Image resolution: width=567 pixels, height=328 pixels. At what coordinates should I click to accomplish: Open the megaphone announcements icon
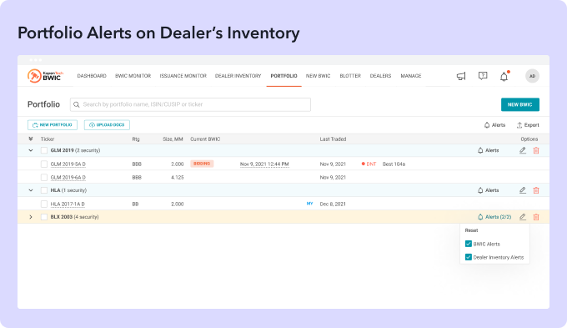click(x=461, y=76)
